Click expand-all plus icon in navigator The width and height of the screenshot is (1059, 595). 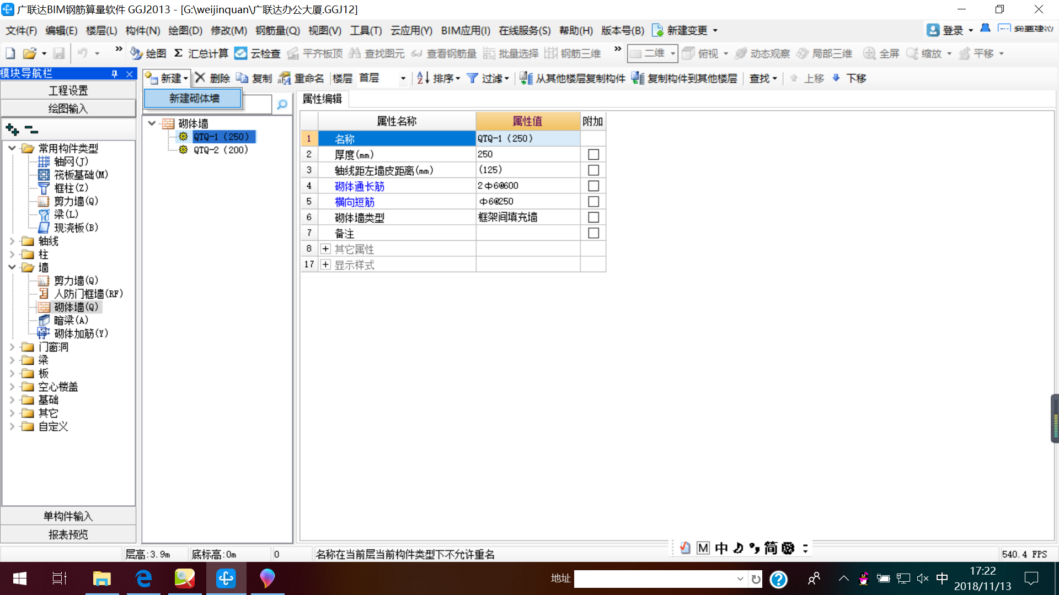tap(12, 129)
